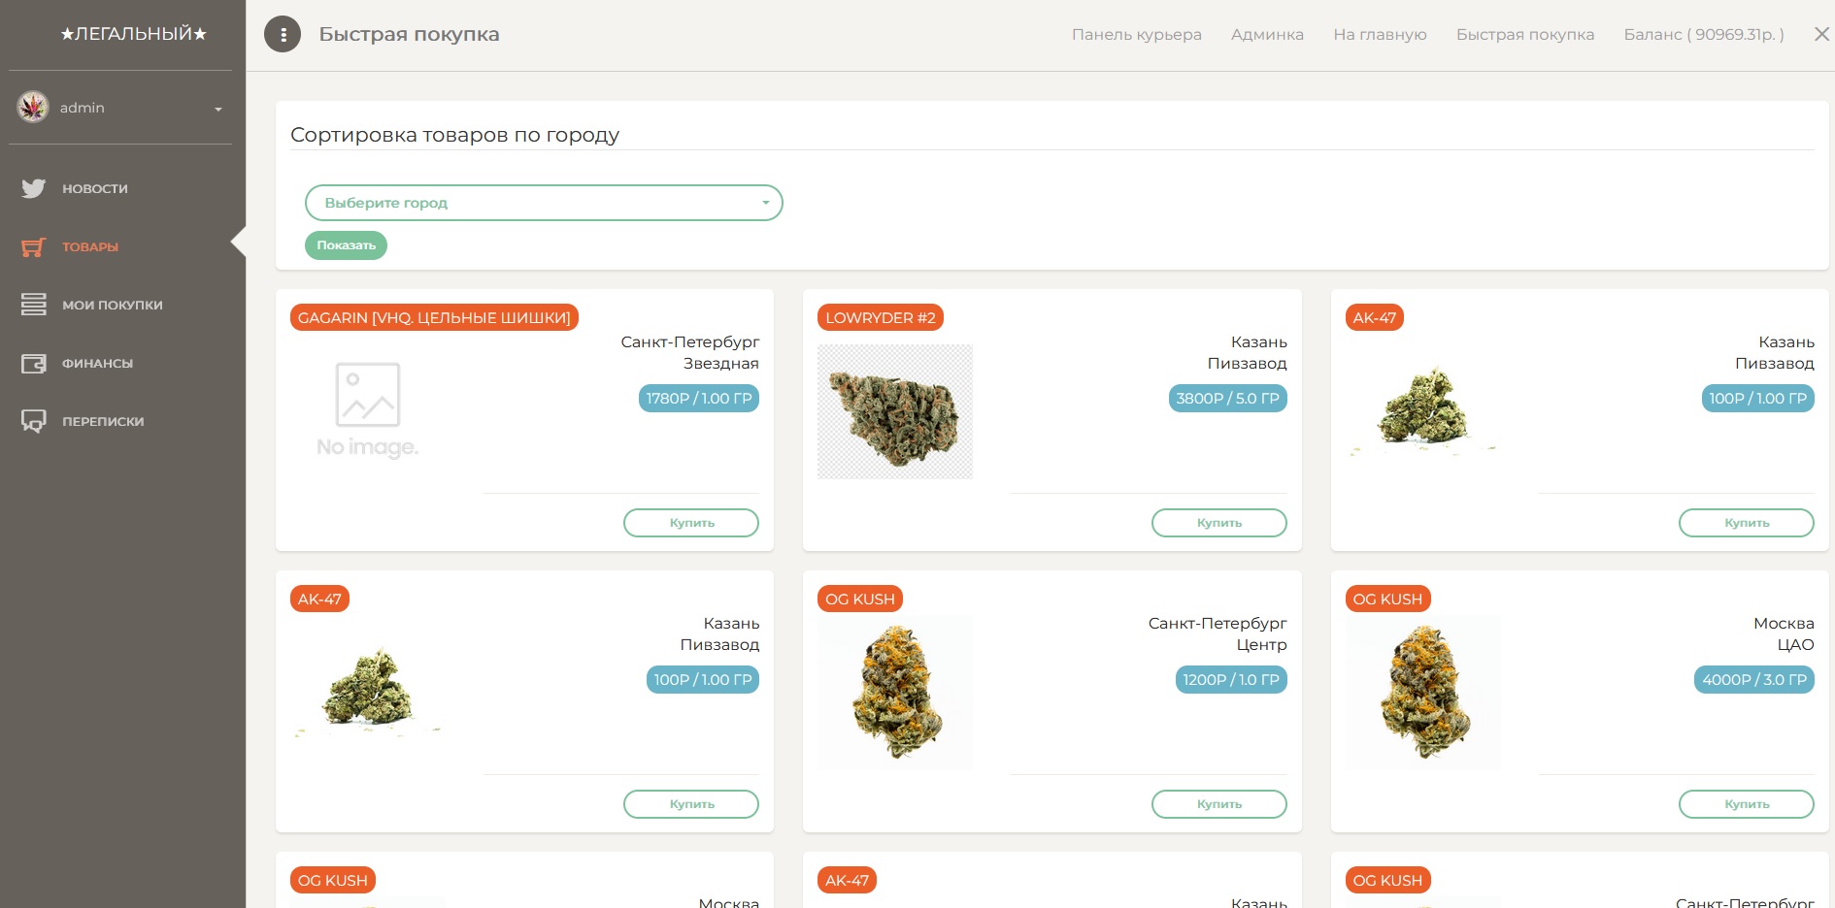Click 'Купить' in the LOWRYDER #2 card

point(1219,523)
